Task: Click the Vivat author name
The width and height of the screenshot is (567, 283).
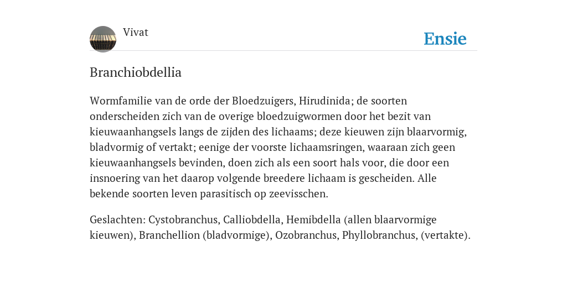Action: [x=136, y=33]
